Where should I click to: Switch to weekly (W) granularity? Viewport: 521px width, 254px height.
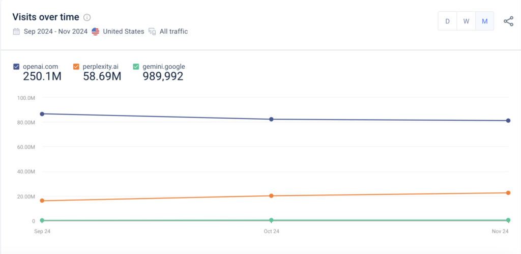466,21
